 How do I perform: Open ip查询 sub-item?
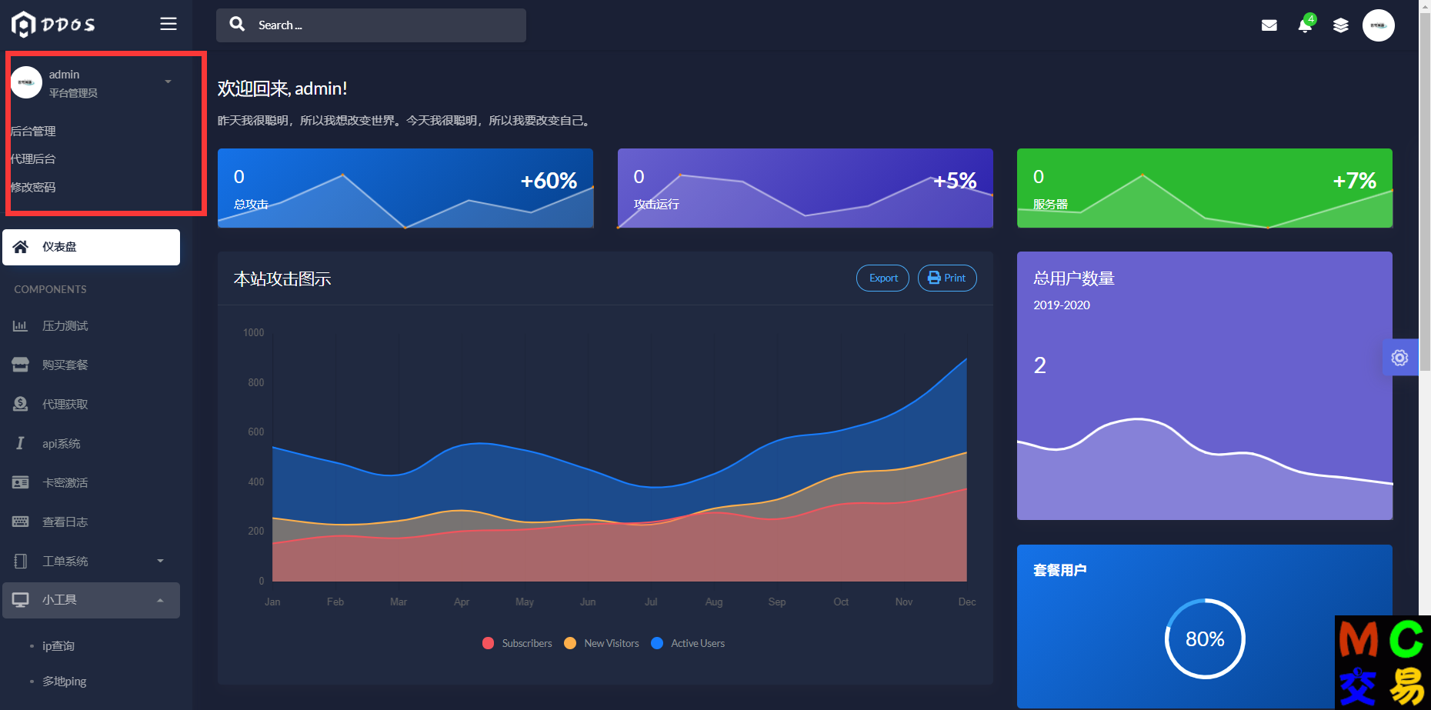pyautogui.click(x=58, y=646)
